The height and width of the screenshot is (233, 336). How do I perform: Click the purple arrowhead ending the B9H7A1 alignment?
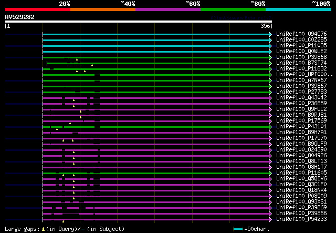(271, 133)
